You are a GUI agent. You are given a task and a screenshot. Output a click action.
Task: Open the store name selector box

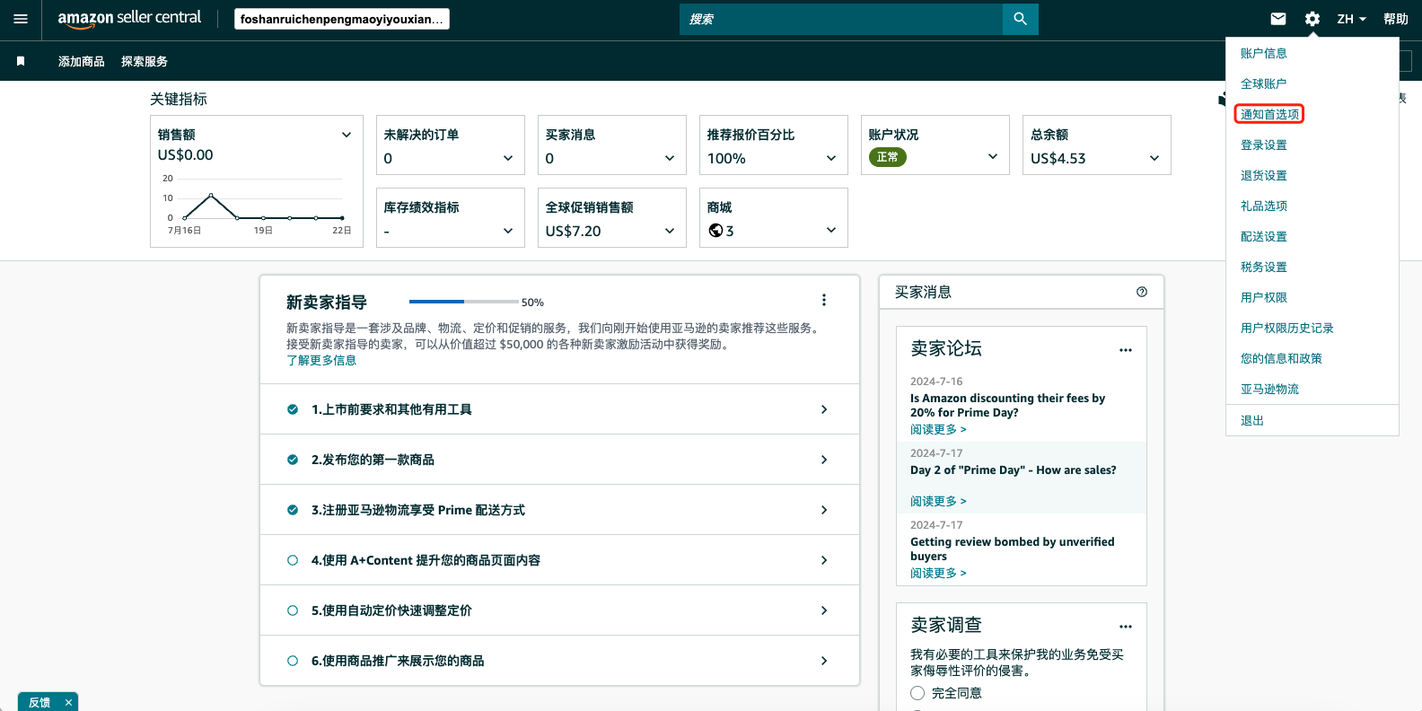click(x=342, y=19)
